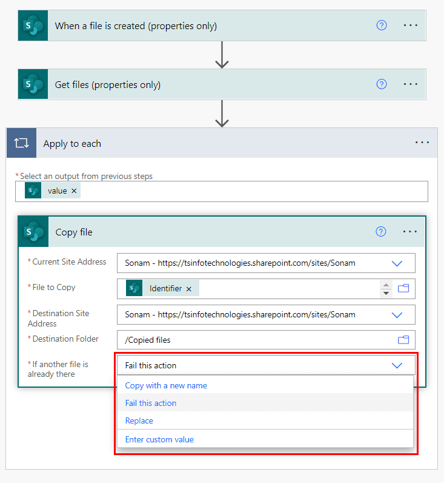This screenshot has width=444, height=483.
Task: Collapse 'If another file is already there' dropdown
Action: [x=397, y=365]
